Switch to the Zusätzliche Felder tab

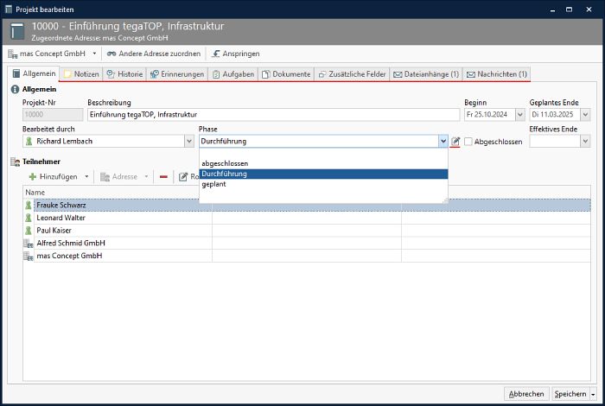352,74
